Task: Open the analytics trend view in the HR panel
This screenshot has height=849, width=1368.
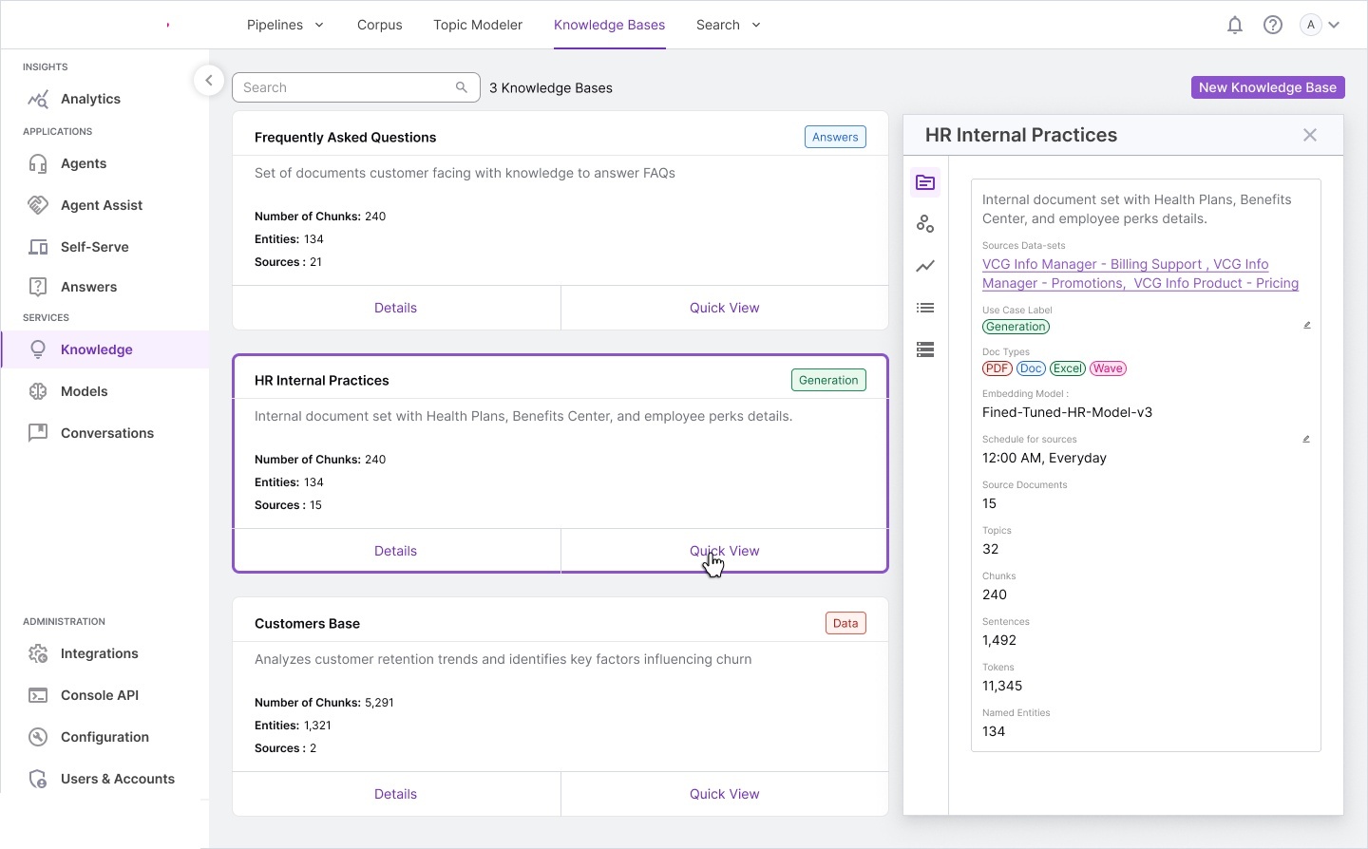Action: (x=925, y=267)
